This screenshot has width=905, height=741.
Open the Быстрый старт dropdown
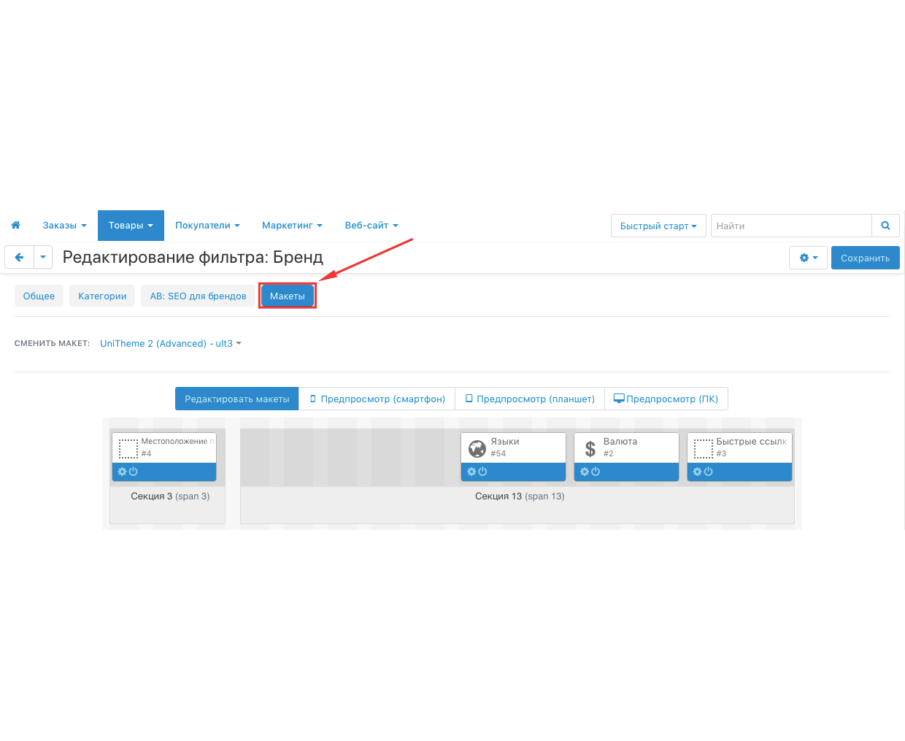(658, 226)
